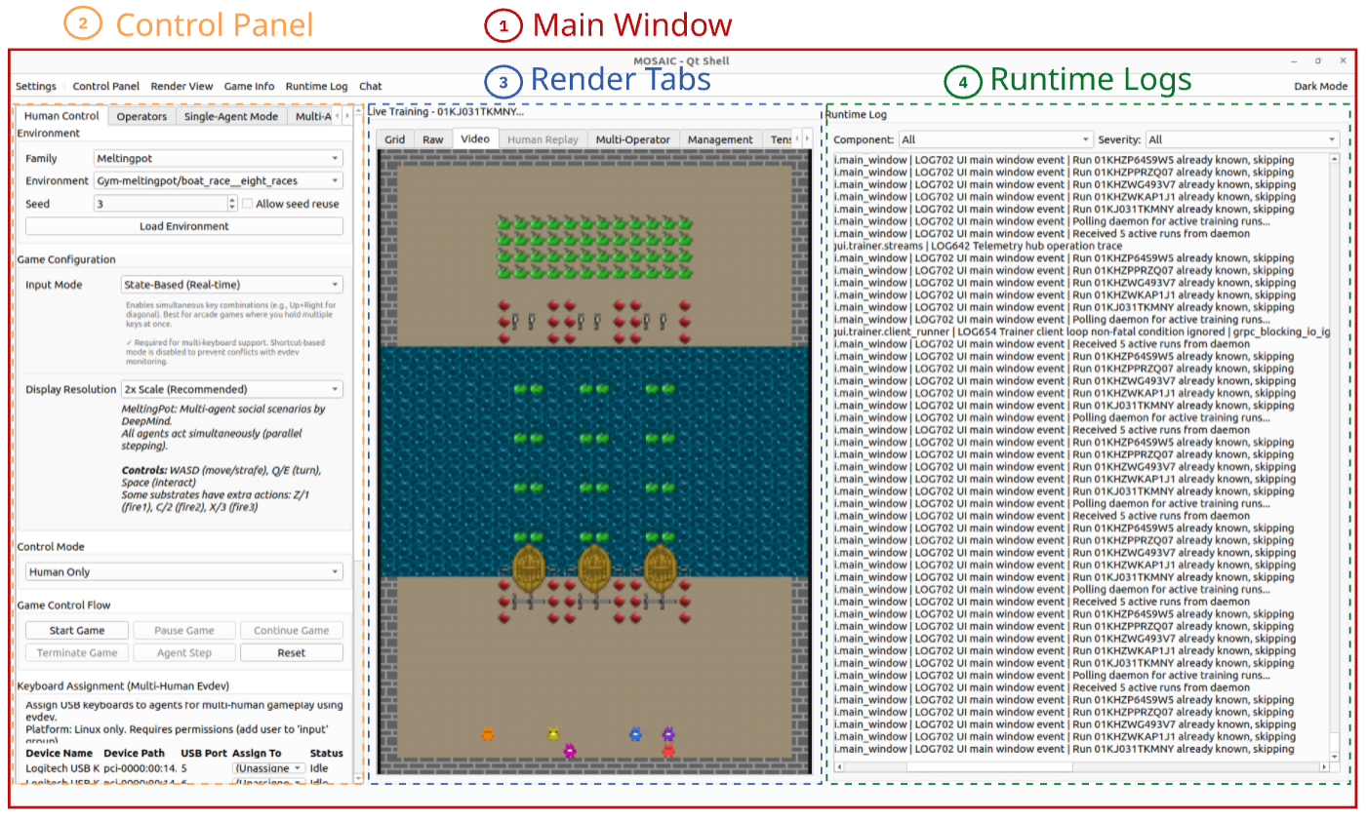Toggle Dark Mode in the menu bar

tap(1320, 86)
